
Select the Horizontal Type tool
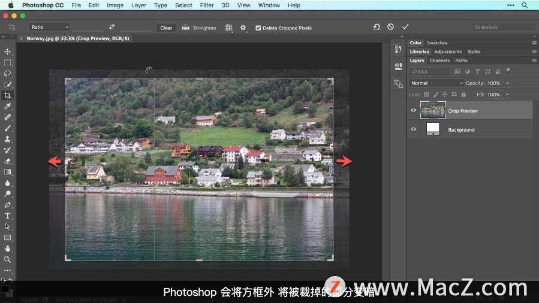7,216
